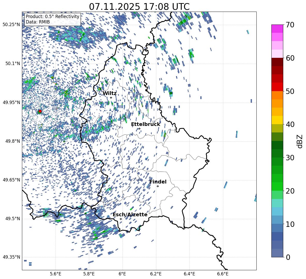Click the 49.95°N latitude label
This screenshot has width=306, height=279.
(11, 102)
